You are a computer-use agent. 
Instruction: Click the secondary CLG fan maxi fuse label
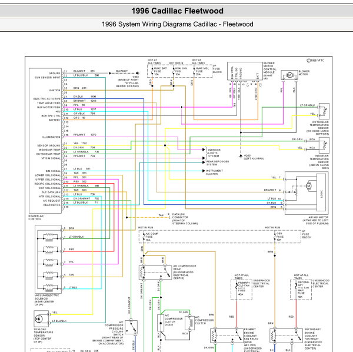tap(303, 290)
